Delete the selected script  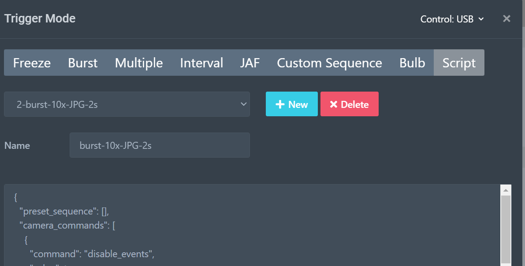pyautogui.click(x=349, y=104)
